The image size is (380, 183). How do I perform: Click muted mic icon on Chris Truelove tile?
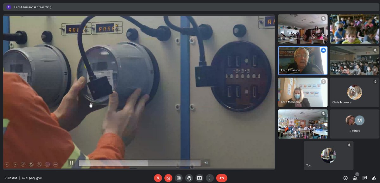click(x=375, y=82)
